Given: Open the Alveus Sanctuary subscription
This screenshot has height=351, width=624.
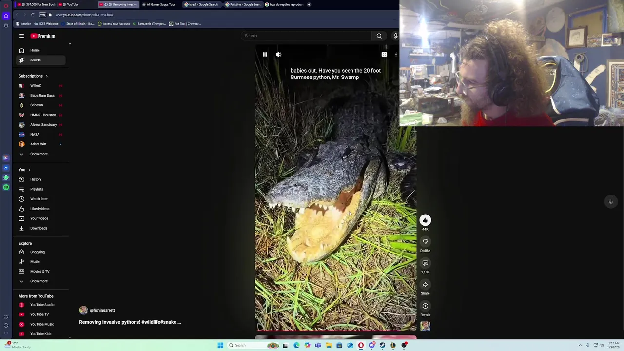Looking at the screenshot, I should point(41,125).
